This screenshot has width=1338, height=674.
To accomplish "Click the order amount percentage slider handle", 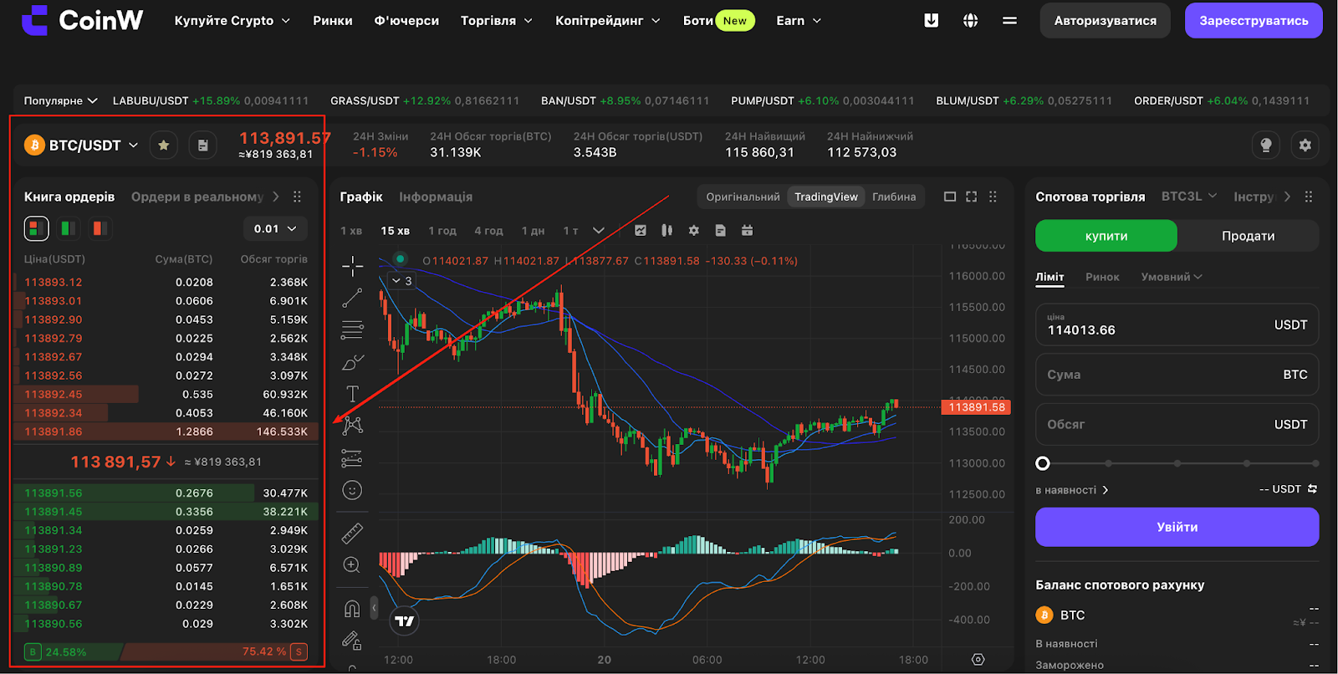I will 1042,463.
